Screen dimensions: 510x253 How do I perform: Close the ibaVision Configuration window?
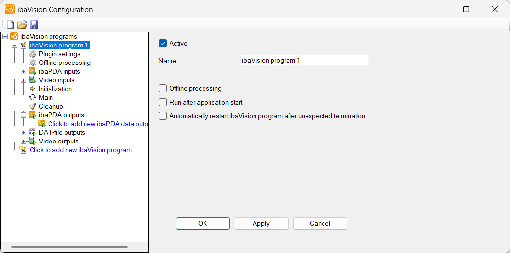tap(495, 9)
